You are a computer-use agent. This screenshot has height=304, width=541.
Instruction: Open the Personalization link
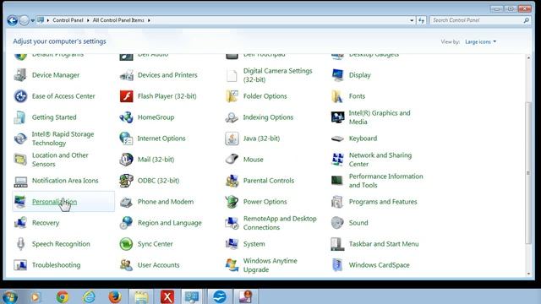[54, 202]
